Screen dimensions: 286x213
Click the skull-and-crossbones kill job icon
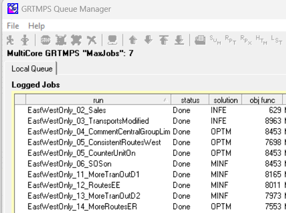click(61, 40)
